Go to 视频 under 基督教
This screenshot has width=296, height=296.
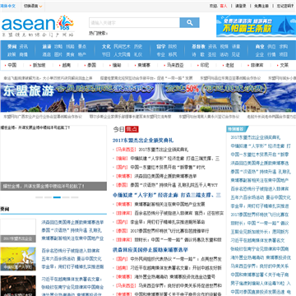224,47
